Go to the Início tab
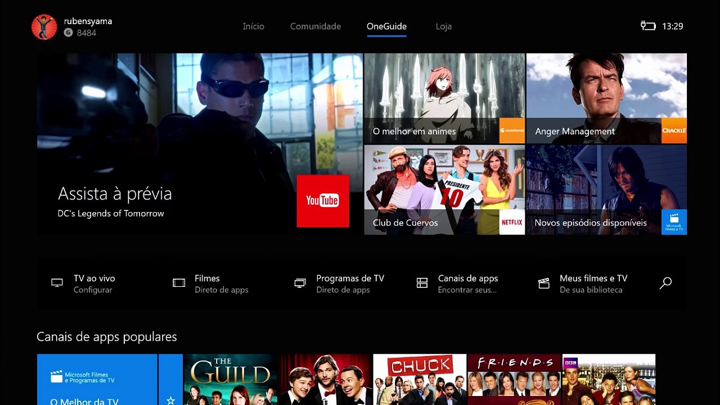 pos(253,26)
